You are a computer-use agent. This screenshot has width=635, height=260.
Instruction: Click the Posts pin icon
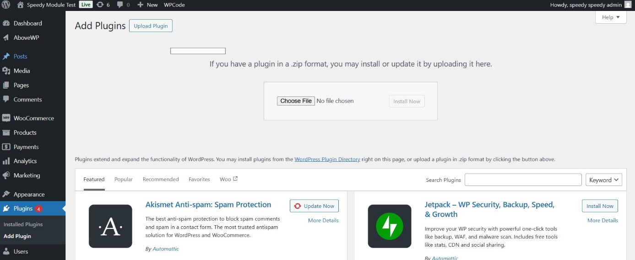[6, 56]
